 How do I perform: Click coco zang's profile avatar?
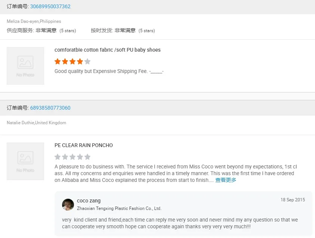tap(68, 205)
